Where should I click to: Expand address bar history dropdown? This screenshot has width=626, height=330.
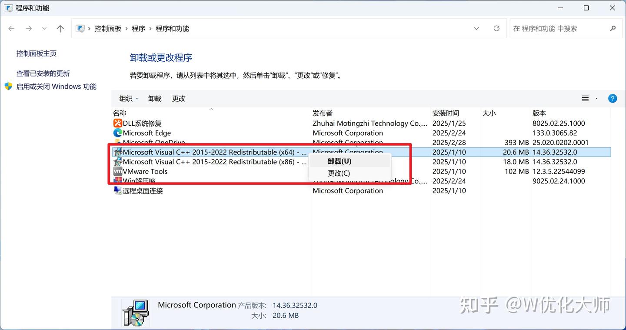(x=476, y=29)
